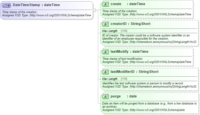Click the attribute icon next to lastModifierID
This screenshot has width=200, height=115.
(x=105, y=72)
